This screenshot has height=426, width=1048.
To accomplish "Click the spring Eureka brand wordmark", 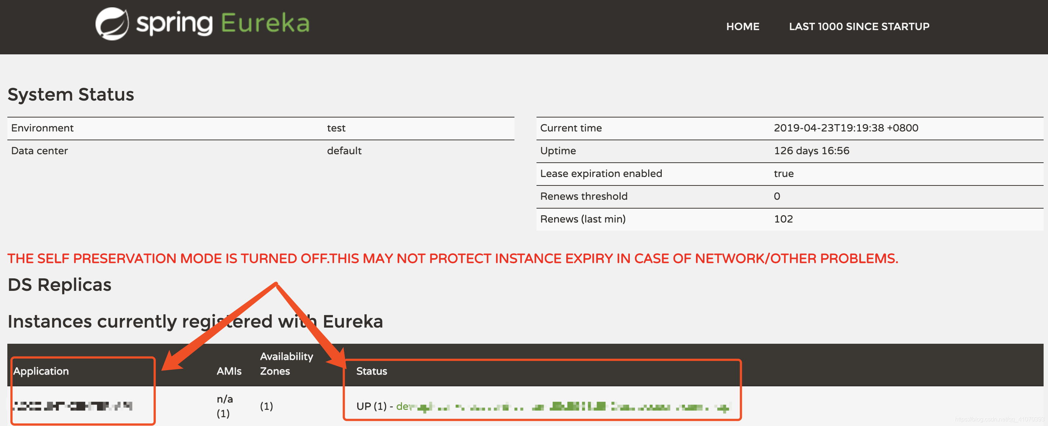I will click(223, 23).
